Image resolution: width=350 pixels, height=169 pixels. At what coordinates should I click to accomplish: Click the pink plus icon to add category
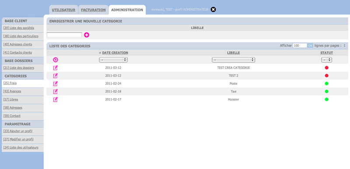[87, 35]
